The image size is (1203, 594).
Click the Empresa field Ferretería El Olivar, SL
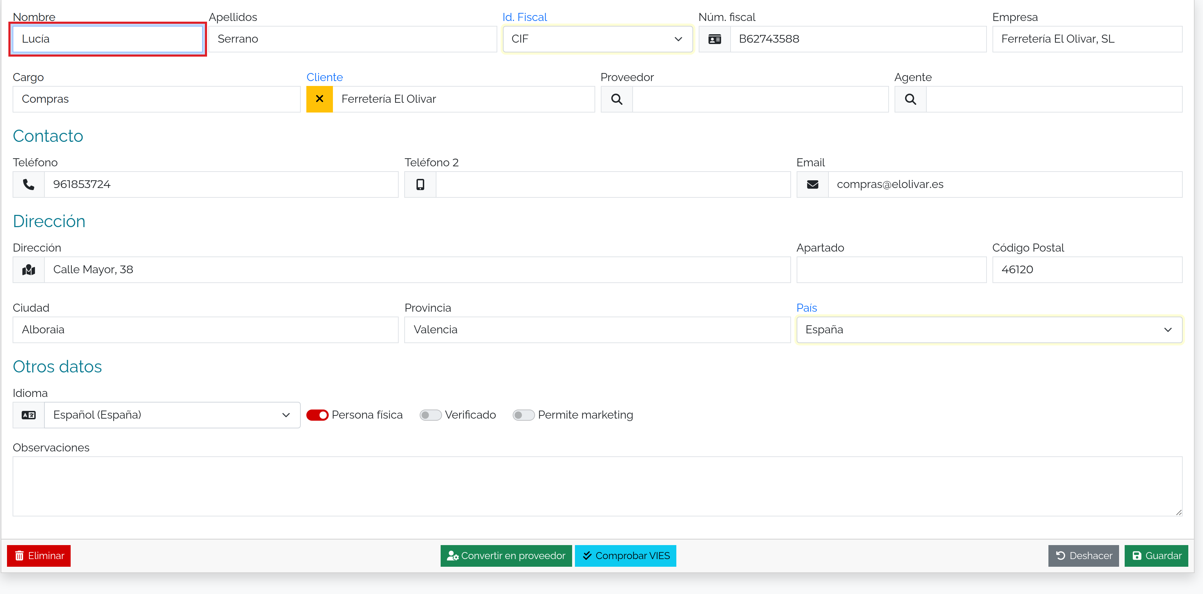[1087, 39]
